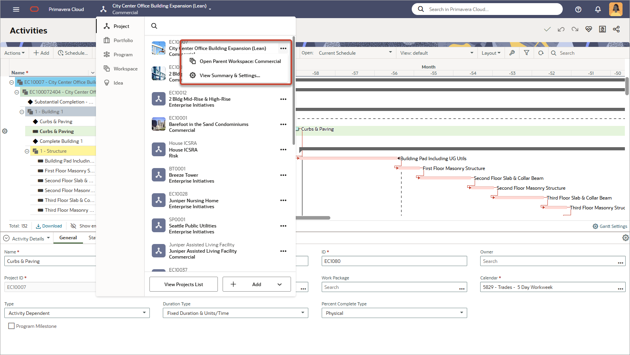
Task: Open the notifications bell
Action: pos(598,9)
